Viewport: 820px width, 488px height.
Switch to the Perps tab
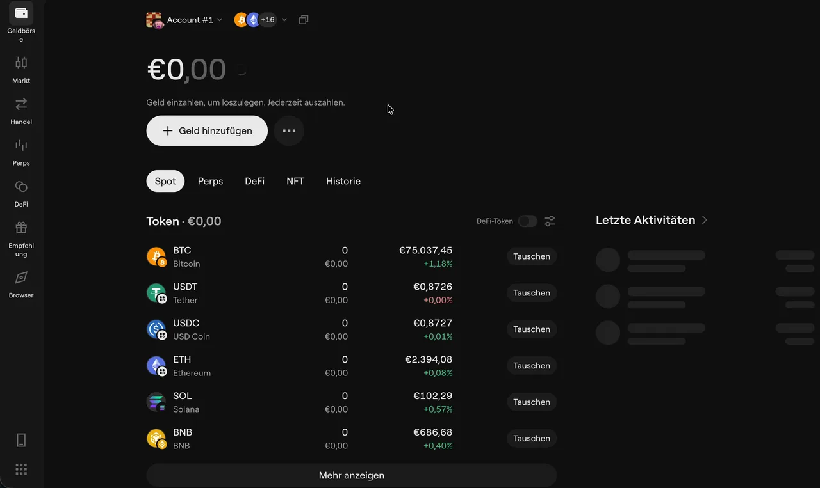point(210,181)
